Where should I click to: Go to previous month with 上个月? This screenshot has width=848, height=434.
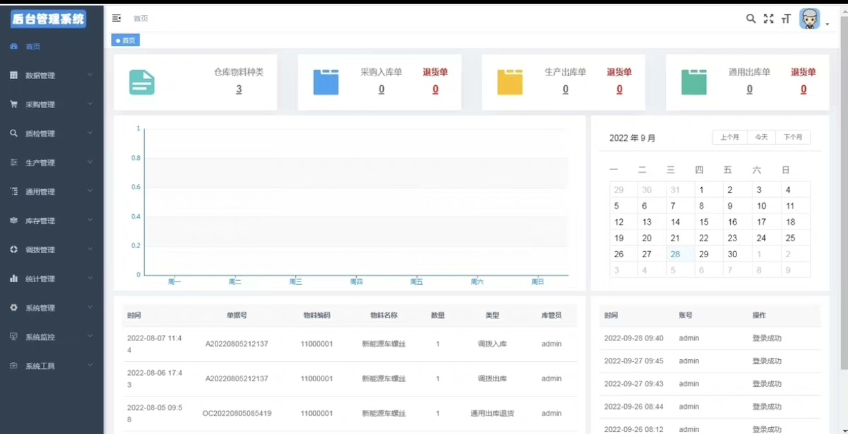(730, 137)
